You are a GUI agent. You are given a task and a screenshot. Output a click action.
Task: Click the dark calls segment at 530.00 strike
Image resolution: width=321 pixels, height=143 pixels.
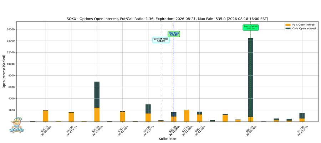148,109
